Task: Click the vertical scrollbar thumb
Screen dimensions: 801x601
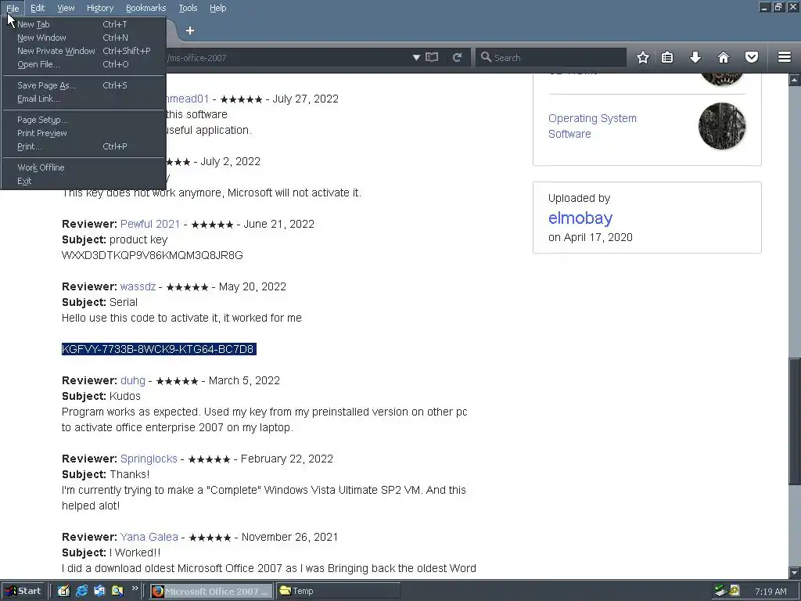Action: coord(795,422)
